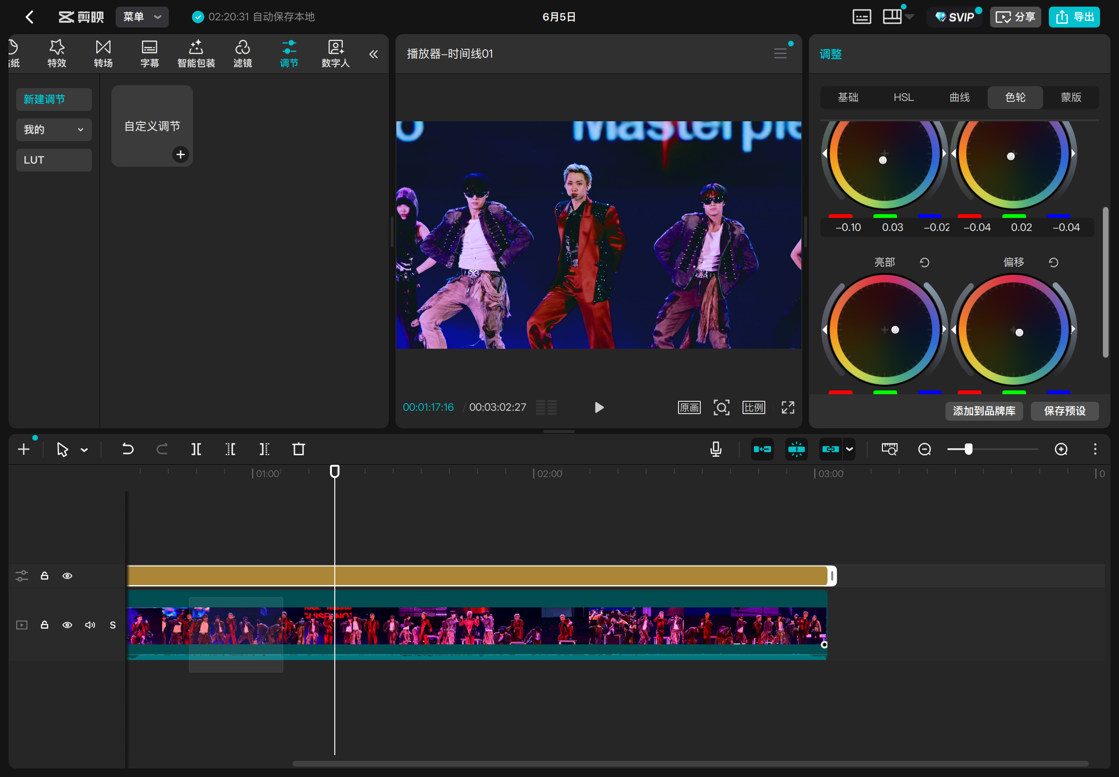Start voiceover recording with microphone icon
The width and height of the screenshot is (1119, 777).
point(715,449)
